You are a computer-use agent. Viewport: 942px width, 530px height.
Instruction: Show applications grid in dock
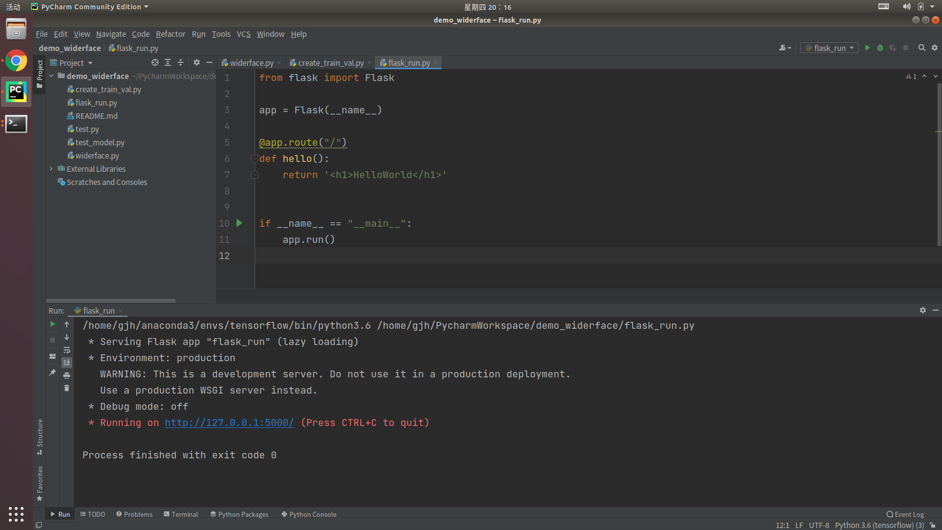[16, 514]
